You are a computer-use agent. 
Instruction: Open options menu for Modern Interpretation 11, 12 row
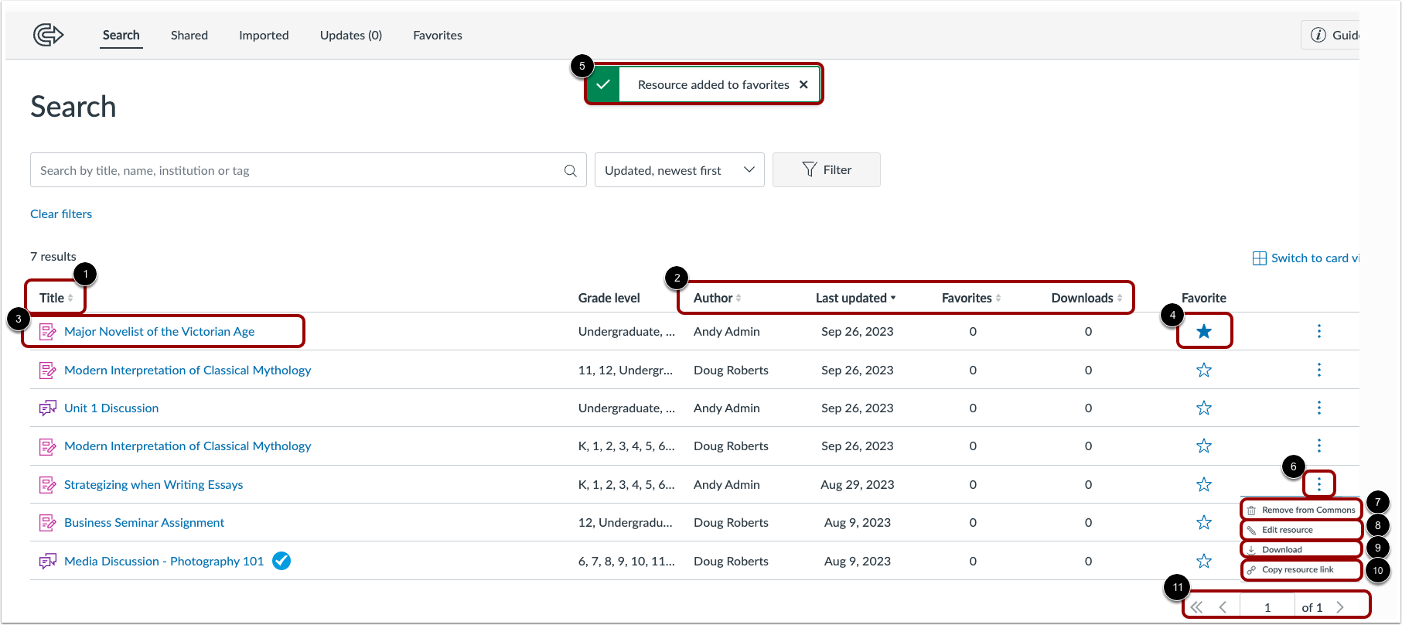[1318, 370]
